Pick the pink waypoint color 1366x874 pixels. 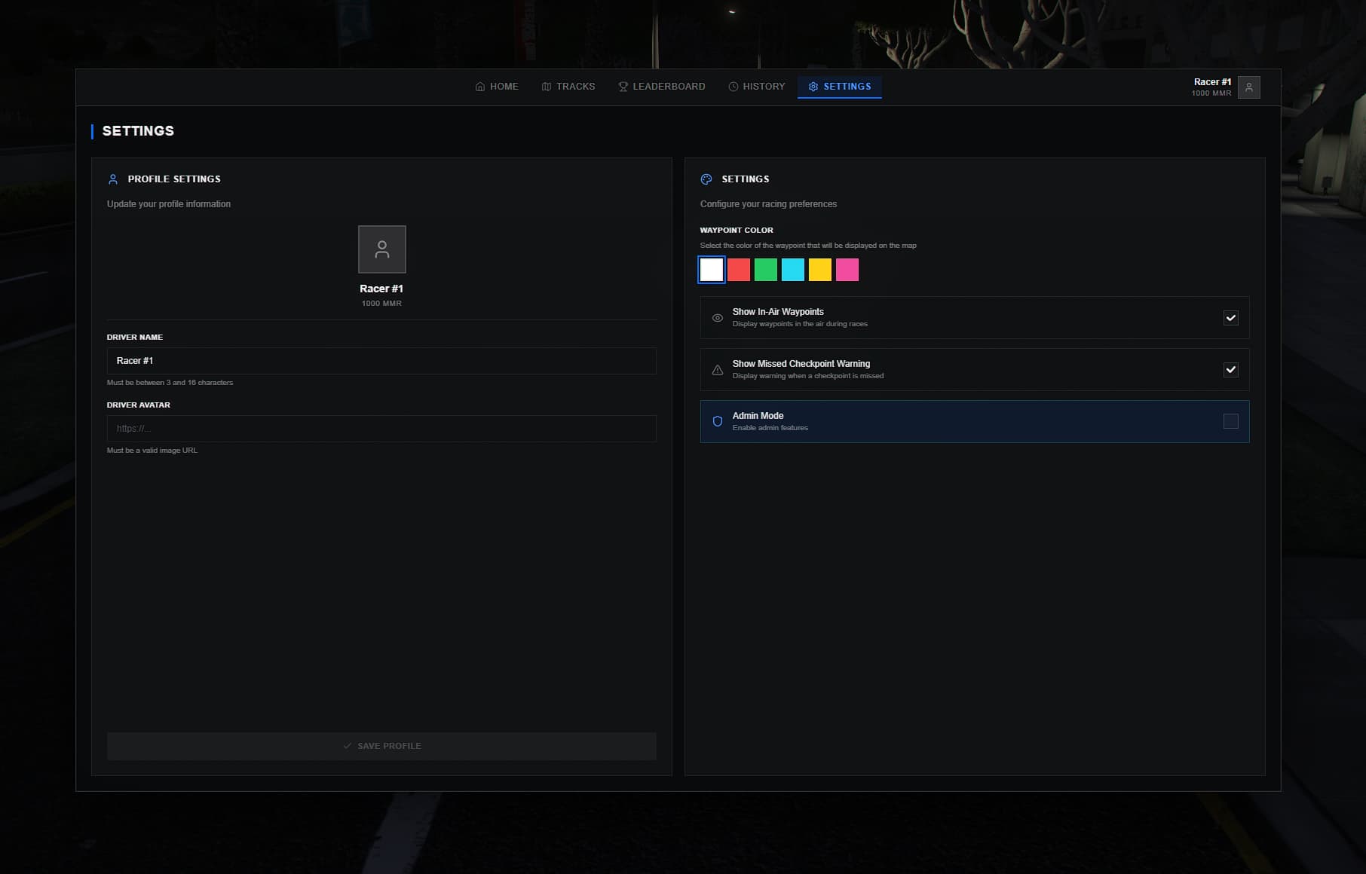tap(847, 270)
